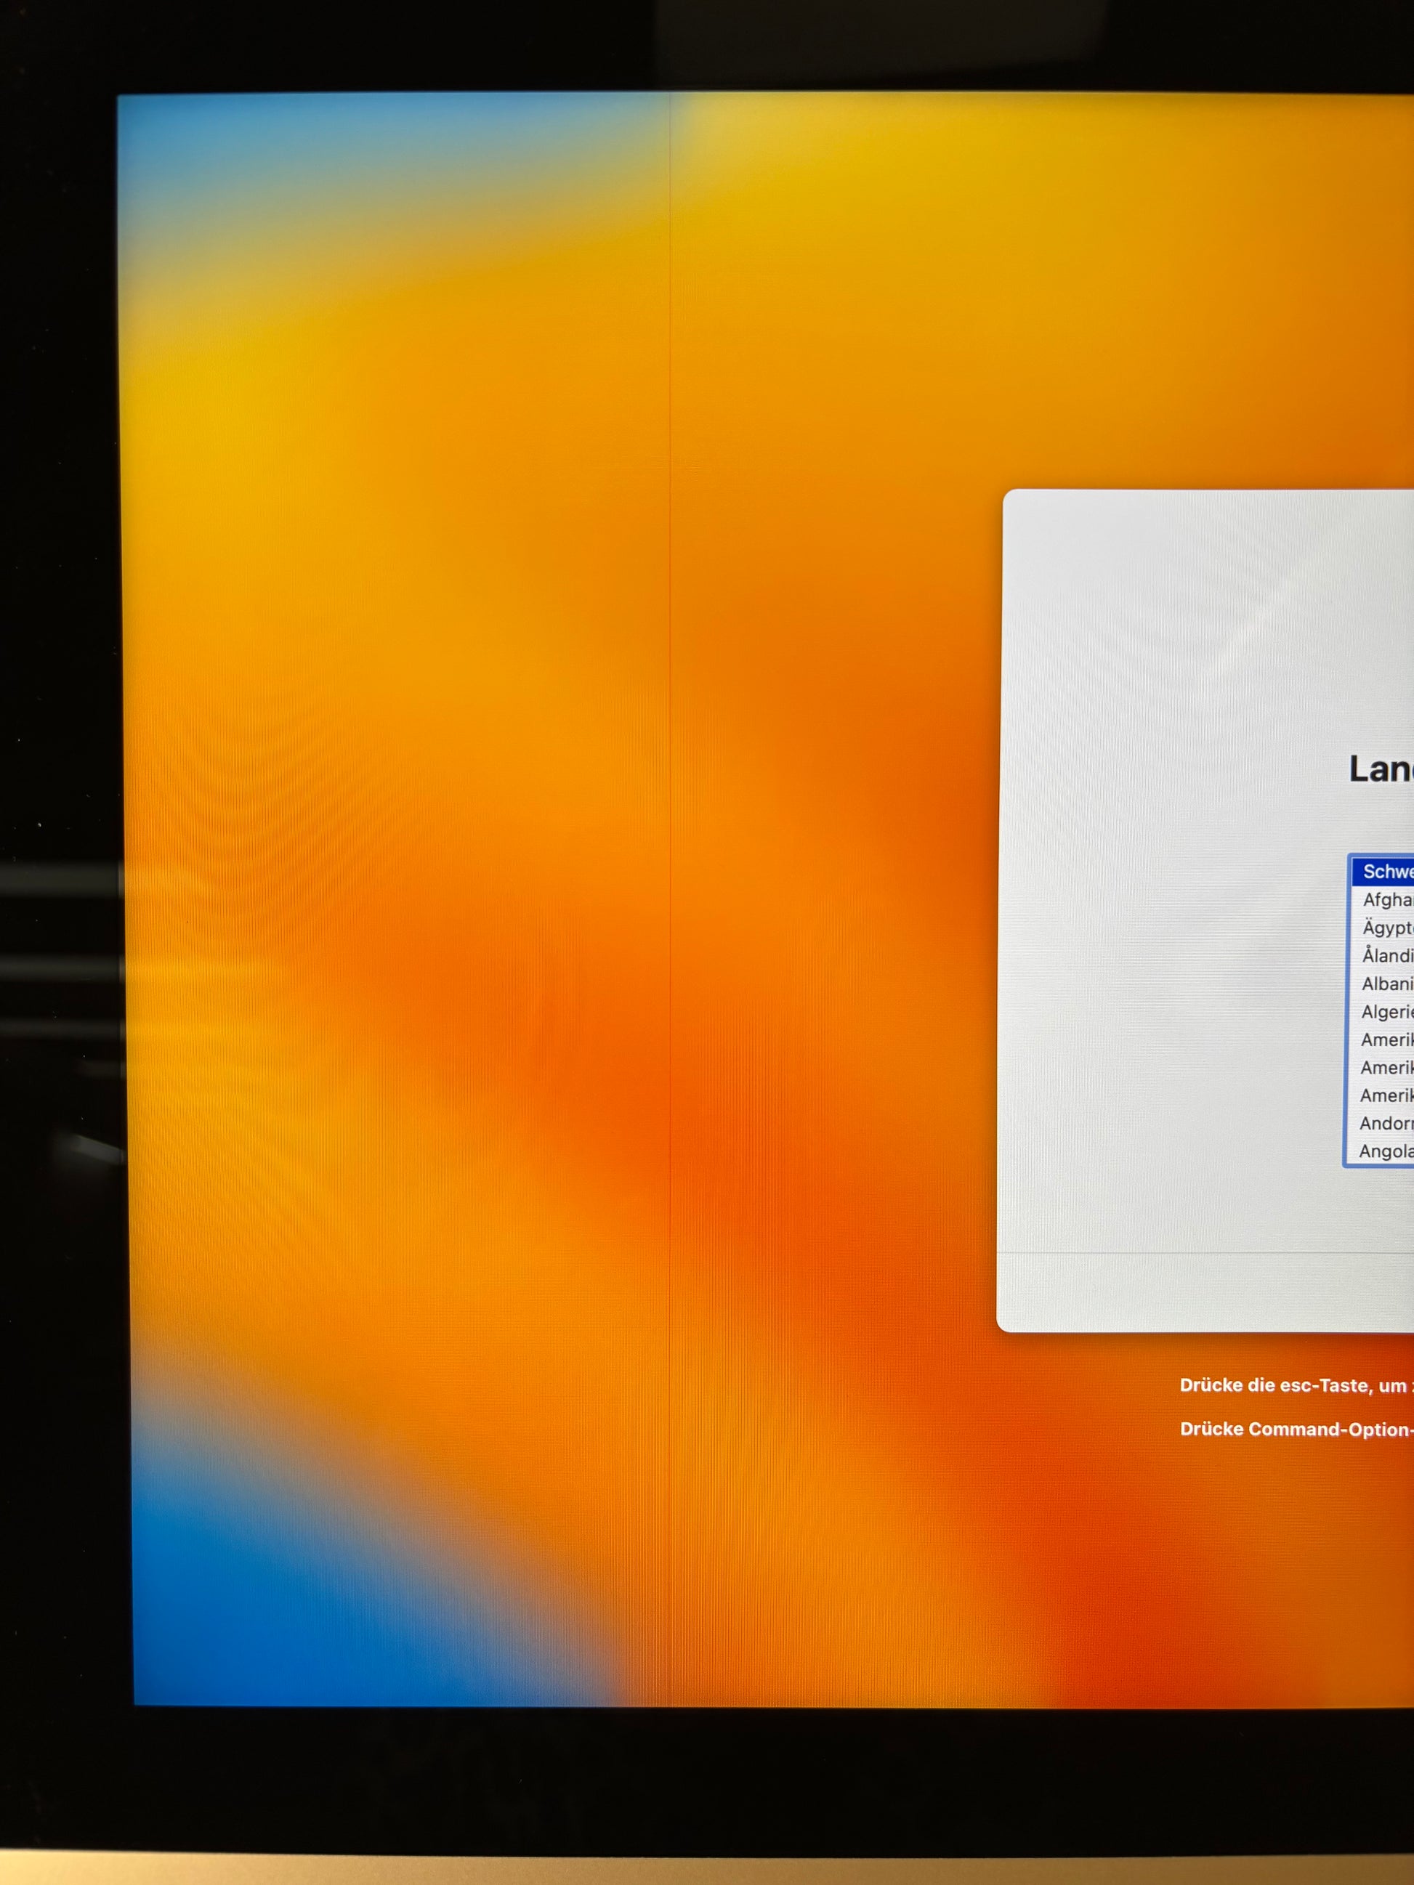Choose Algerien from the list
Image resolution: width=1414 pixels, height=1885 pixels.
tap(1386, 1013)
